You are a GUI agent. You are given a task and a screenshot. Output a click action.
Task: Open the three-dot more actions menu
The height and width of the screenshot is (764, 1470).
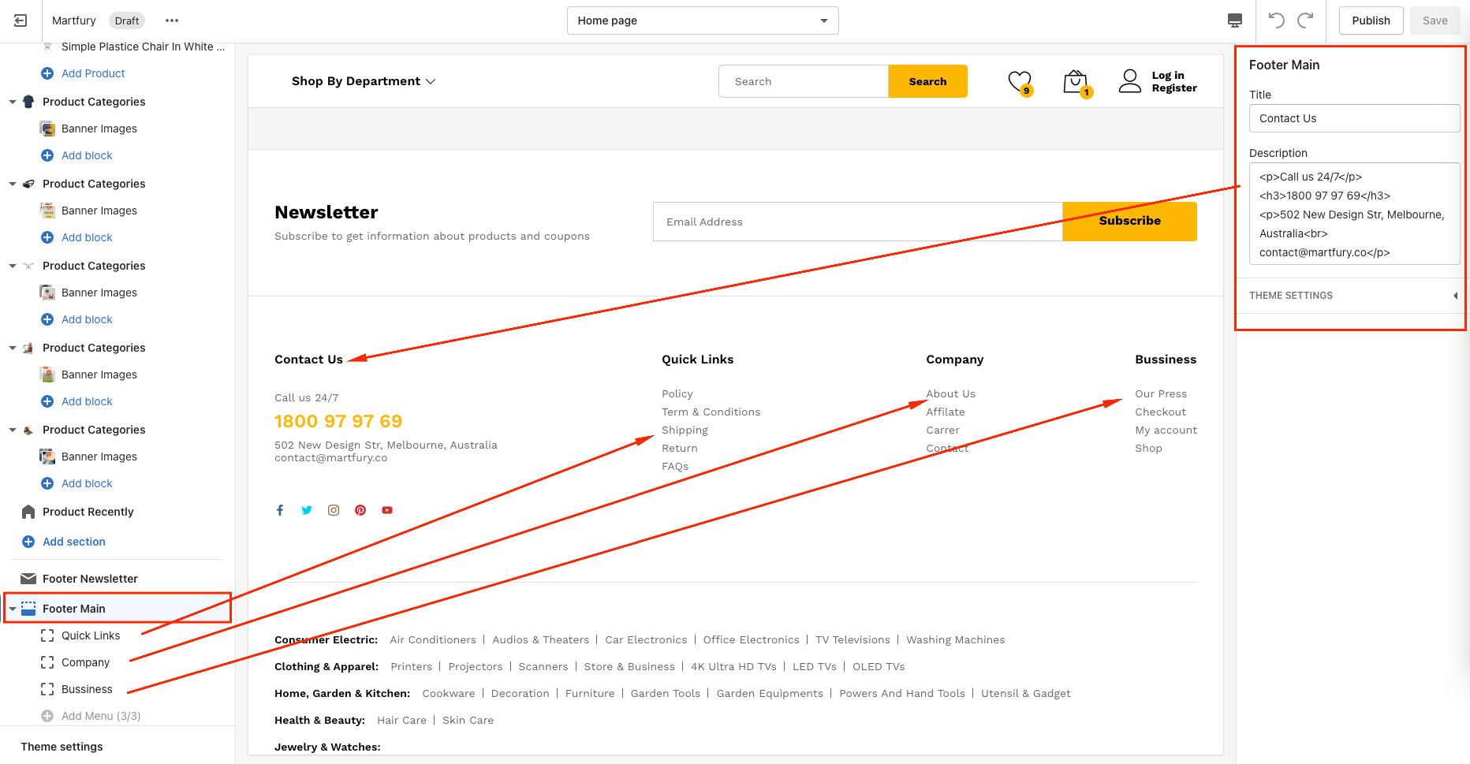coord(172,20)
